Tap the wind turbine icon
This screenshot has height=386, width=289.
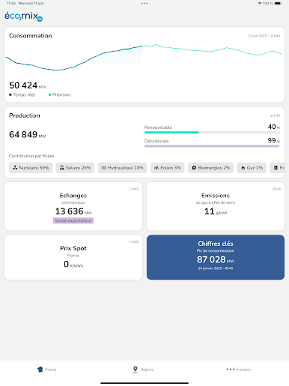pyautogui.click(x=156, y=168)
